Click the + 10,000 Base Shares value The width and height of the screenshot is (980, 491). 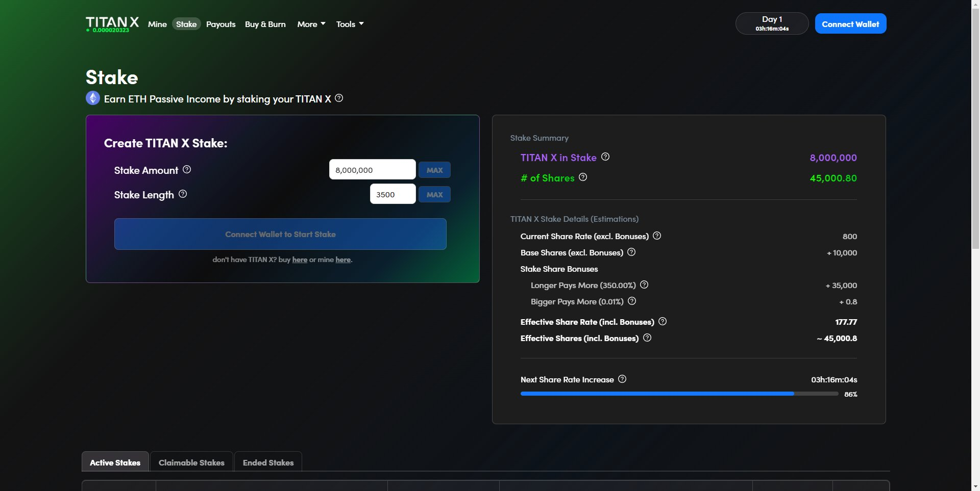tap(842, 252)
